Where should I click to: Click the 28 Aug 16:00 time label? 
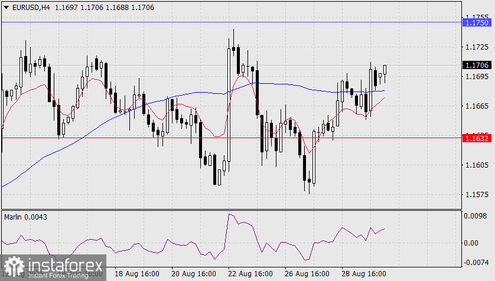(364, 274)
